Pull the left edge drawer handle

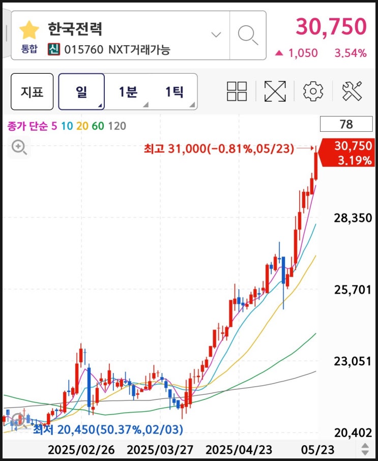pyautogui.click(x=6, y=34)
